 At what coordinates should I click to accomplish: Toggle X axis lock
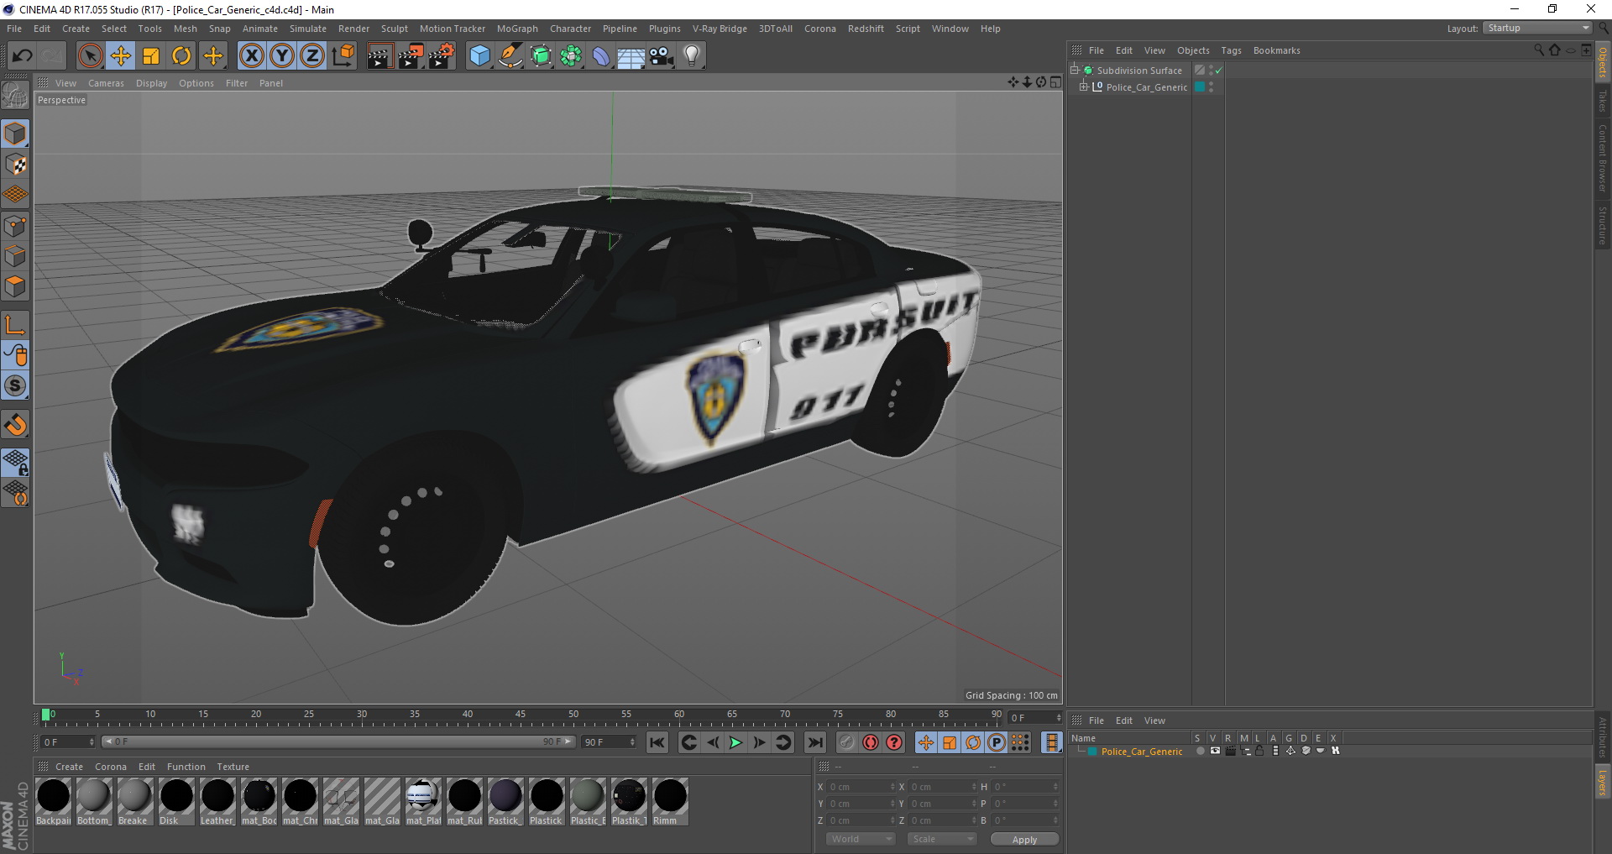coord(252,56)
